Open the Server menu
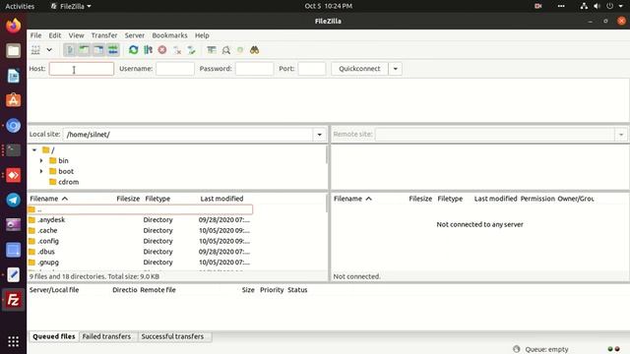 click(135, 35)
